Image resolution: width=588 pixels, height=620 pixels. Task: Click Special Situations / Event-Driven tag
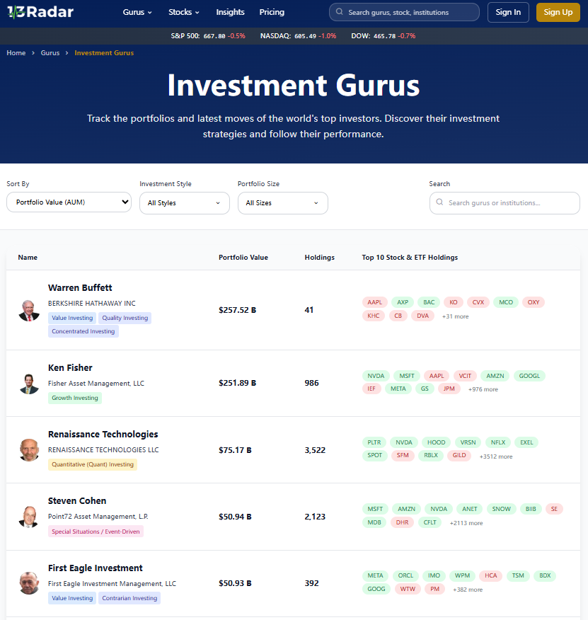(96, 532)
